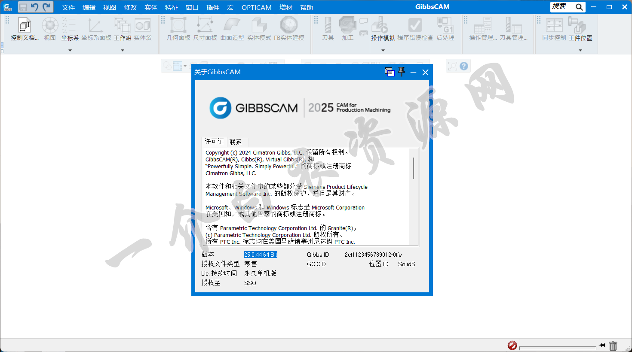Open the 实体袋 body bag tool
The height and width of the screenshot is (352, 632).
point(143,29)
